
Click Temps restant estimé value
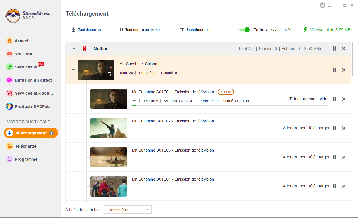pyautogui.click(x=242, y=101)
